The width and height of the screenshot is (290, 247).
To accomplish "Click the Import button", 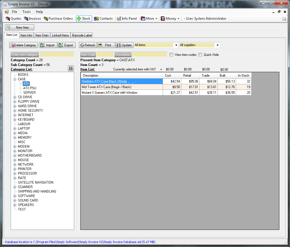I will pos(48,45).
